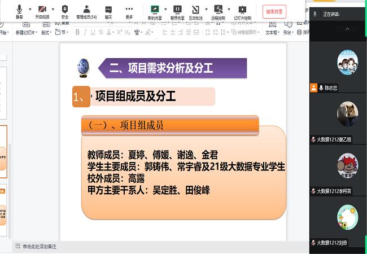Start a 新的共享 screen share

(x=155, y=11)
